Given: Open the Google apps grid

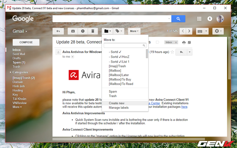Looking at the screenshot, I should [x=199, y=19].
